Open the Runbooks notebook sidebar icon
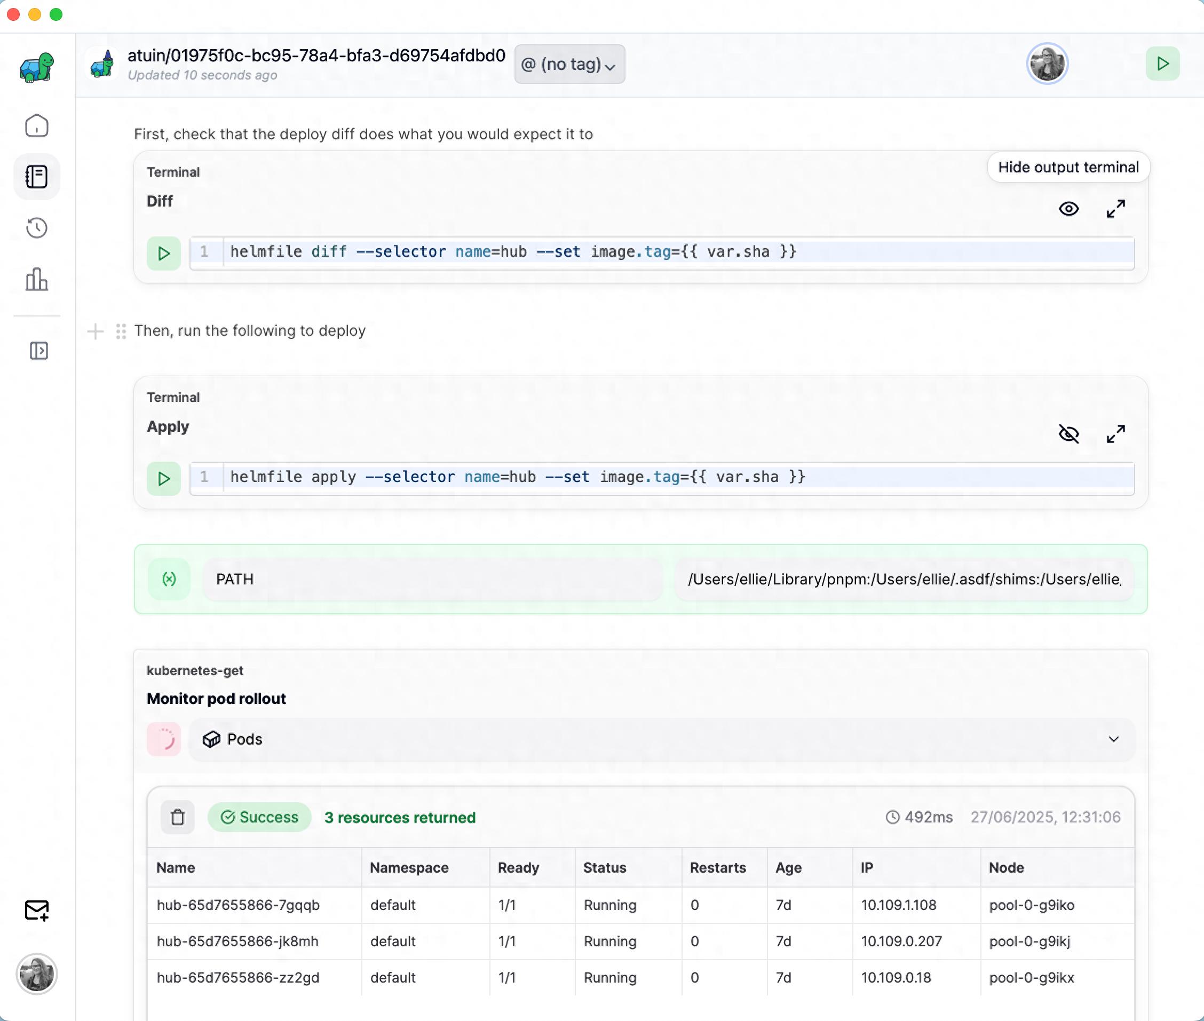1204x1021 pixels. 36,177
